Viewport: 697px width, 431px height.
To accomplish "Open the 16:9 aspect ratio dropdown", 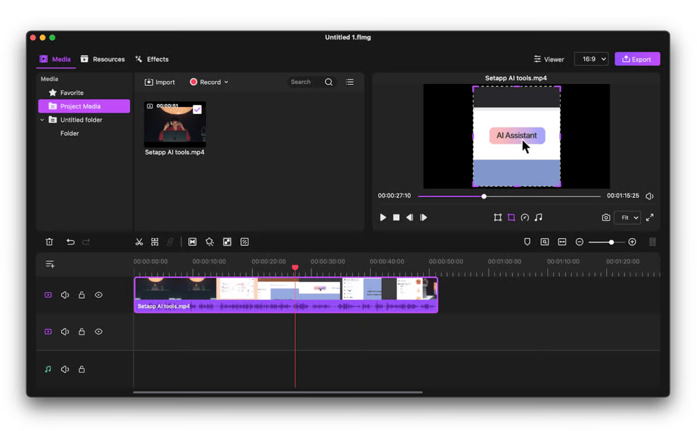I will pyautogui.click(x=591, y=59).
